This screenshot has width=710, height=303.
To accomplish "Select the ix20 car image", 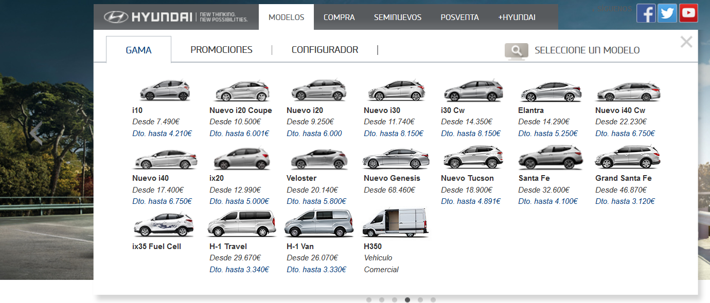I will click(241, 159).
